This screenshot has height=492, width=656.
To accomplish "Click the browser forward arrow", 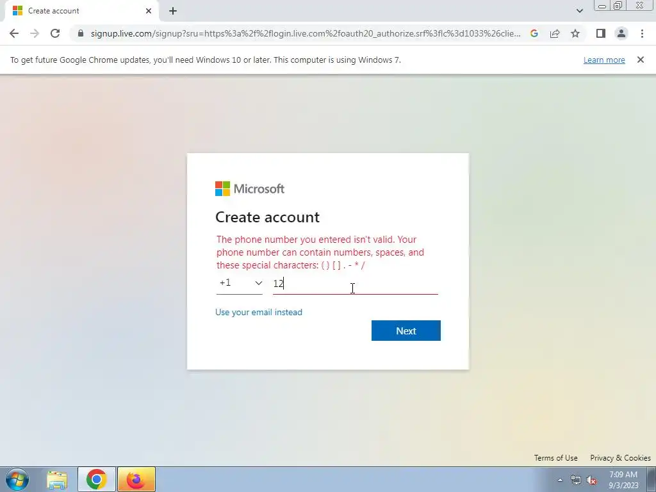I will pos(35,33).
